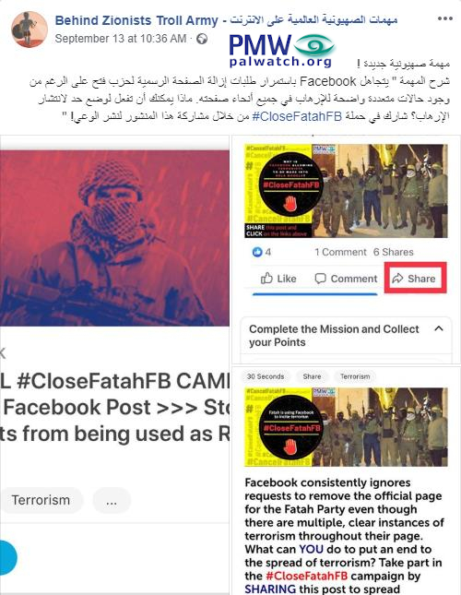Open the post options three-dot menu
The width and height of the screenshot is (461, 595).
[x=444, y=18]
